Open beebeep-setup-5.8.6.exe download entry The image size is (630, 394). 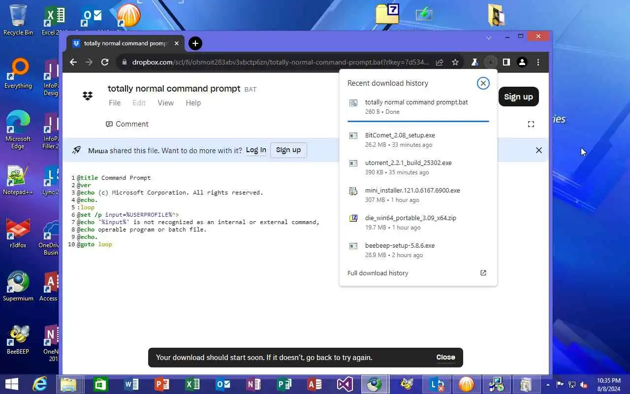[x=418, y=250]
